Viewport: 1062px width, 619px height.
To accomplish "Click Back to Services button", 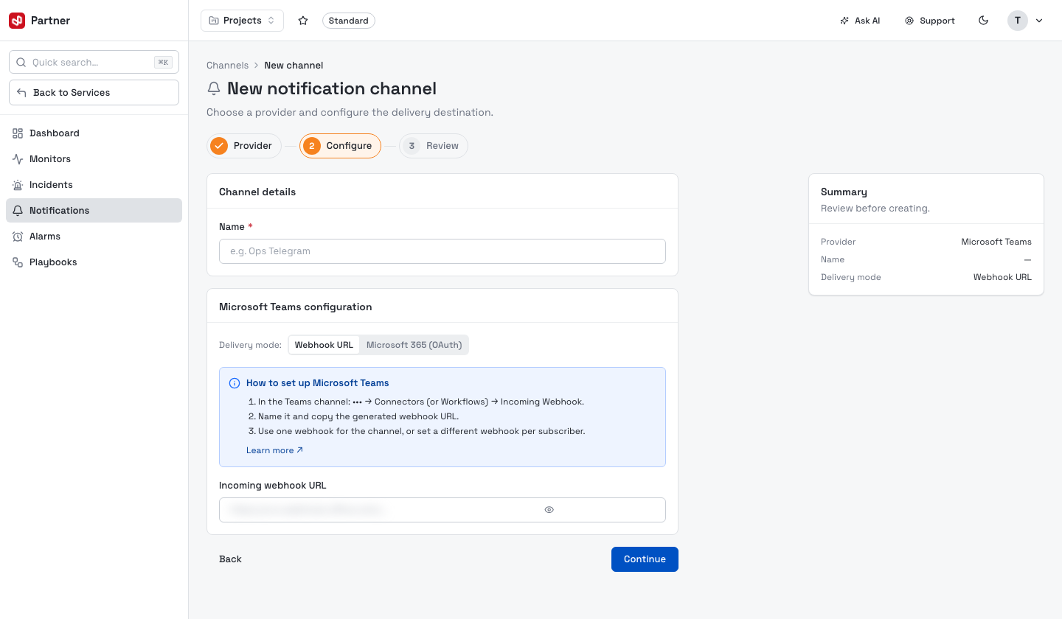I will click(x=94, y=93).
